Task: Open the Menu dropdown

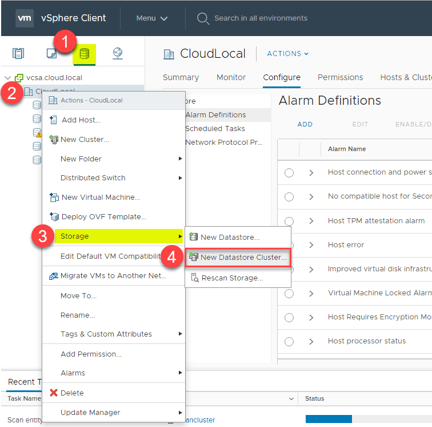Action: pyautogui.click(x=152, y=18)
